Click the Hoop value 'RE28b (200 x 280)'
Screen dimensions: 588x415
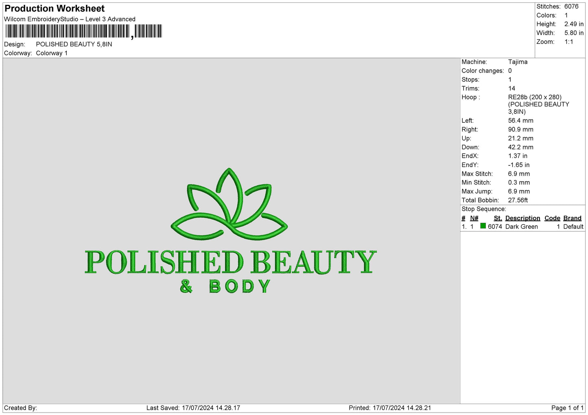pyautogui.click(x=535, y=97)
